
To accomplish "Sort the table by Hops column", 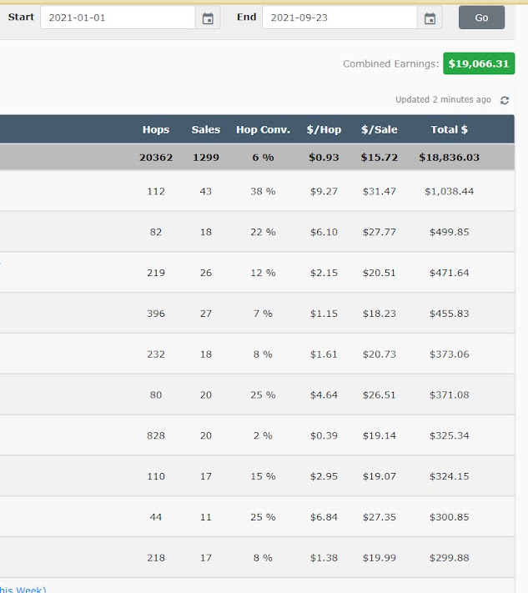I will pyautogui.click(x=156, y=129).
